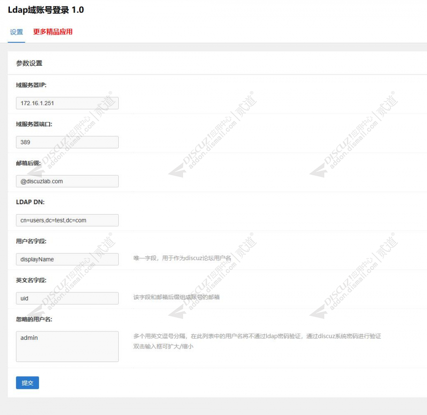Select the LDAP DN input box
Image resolution: width=427 pixels, height=415 pixels.
point(67,220)
